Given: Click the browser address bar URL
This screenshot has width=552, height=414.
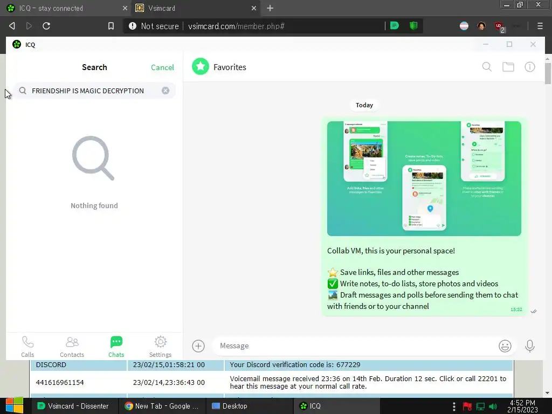Looking at the screenshot, I should point(236,26).
